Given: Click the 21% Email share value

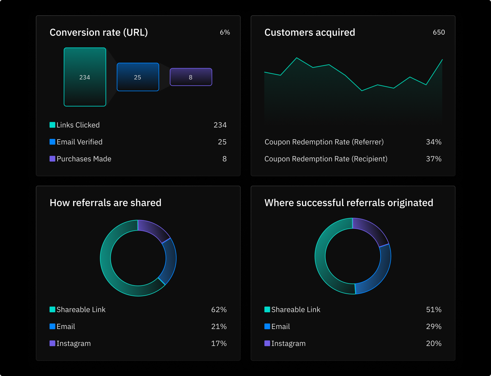Looking at the screenshot, I should click(x=219, y=326).
